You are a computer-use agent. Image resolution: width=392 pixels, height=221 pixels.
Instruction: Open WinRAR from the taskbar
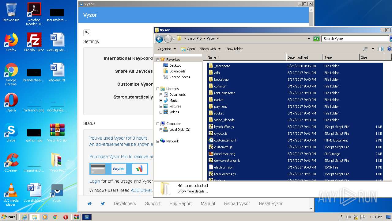(76, 217)
